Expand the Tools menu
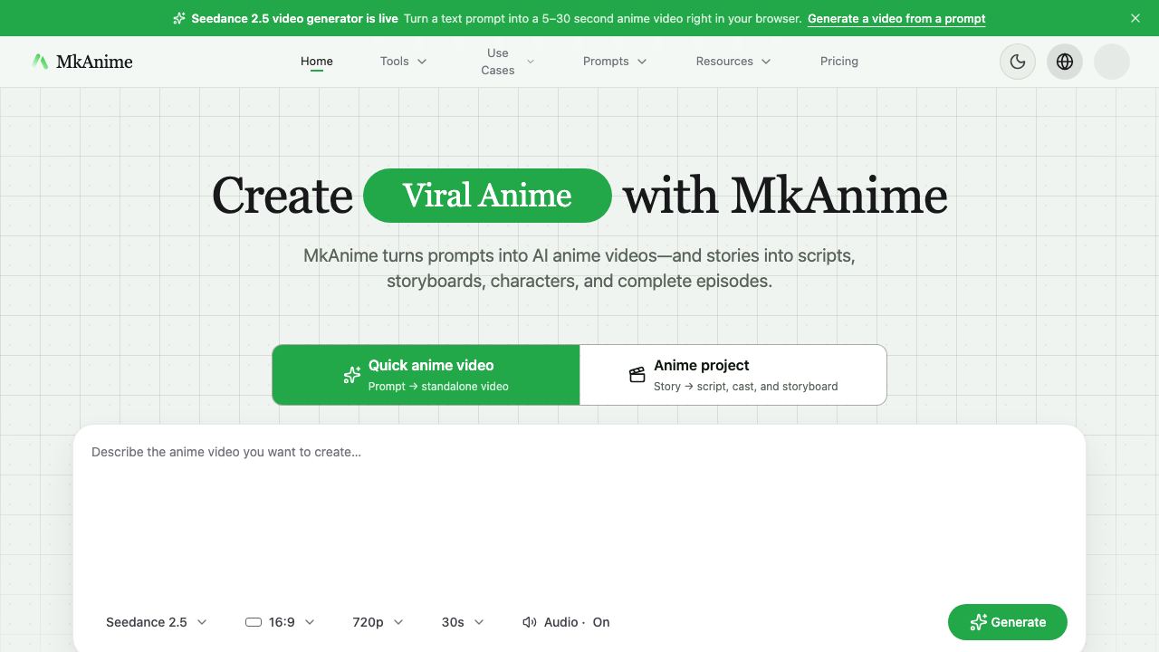Image resolution: width=1159 pixels, height=652 pixels. (404, 62)
